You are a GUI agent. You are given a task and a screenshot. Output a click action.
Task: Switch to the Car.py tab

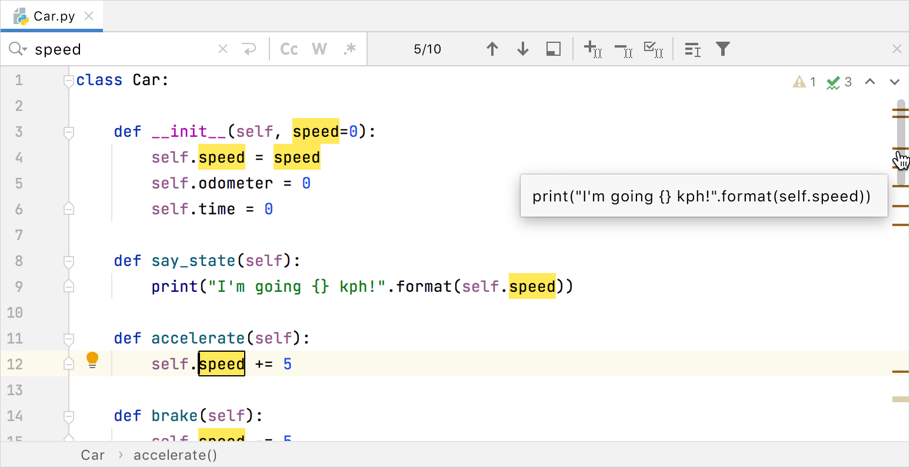54,16
